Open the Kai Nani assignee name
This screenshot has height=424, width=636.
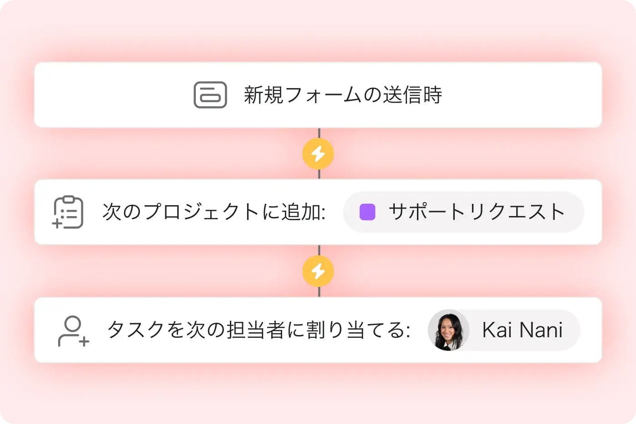[522, 330]
